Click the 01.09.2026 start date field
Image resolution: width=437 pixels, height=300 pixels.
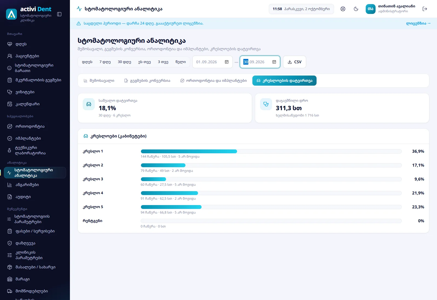[x=212, y=62]
